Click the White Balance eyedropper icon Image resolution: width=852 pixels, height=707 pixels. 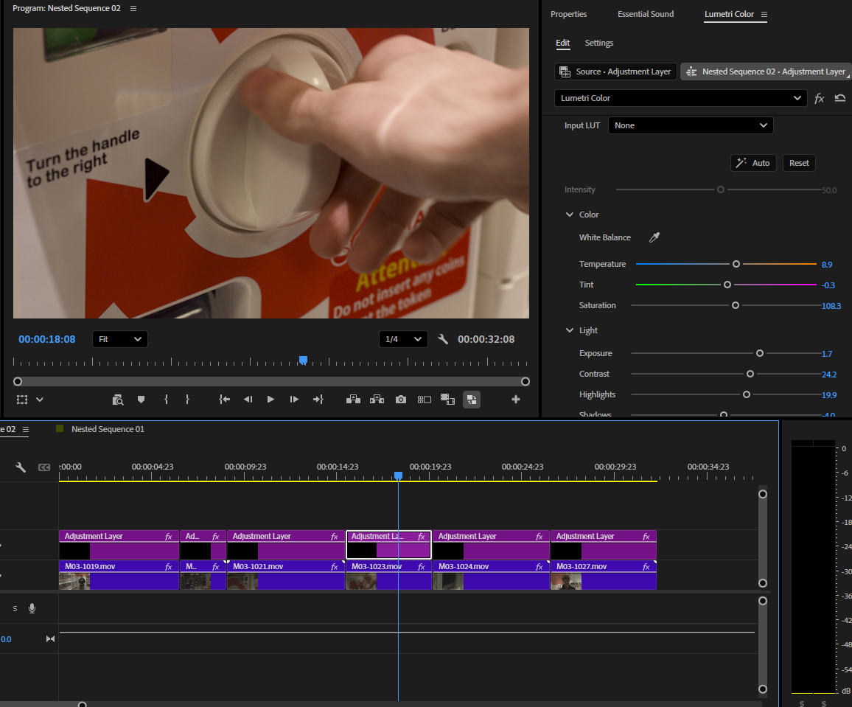point(654,237)
